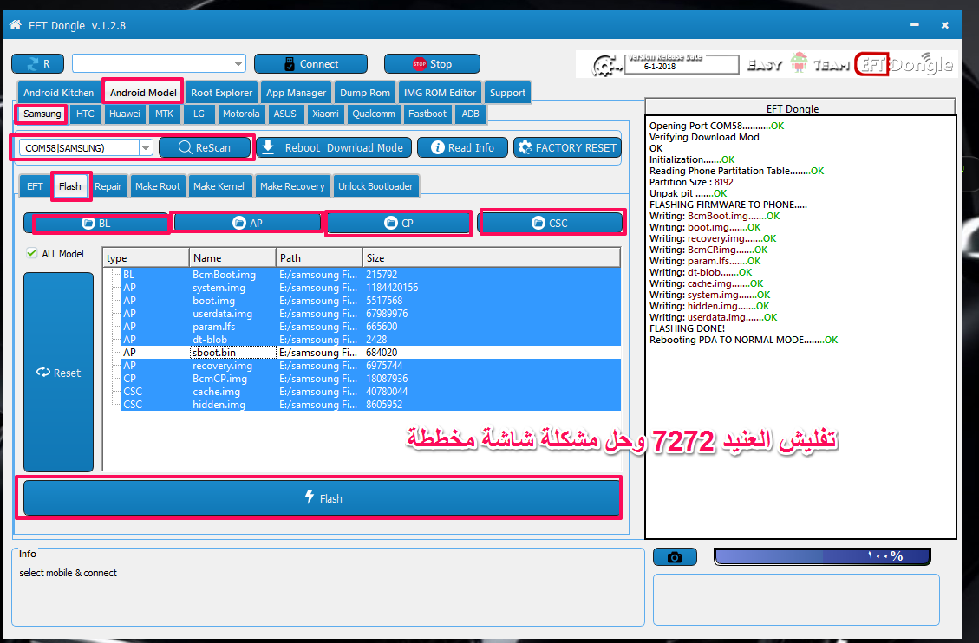Switch to the EFT sub-tab

(35, 186)
